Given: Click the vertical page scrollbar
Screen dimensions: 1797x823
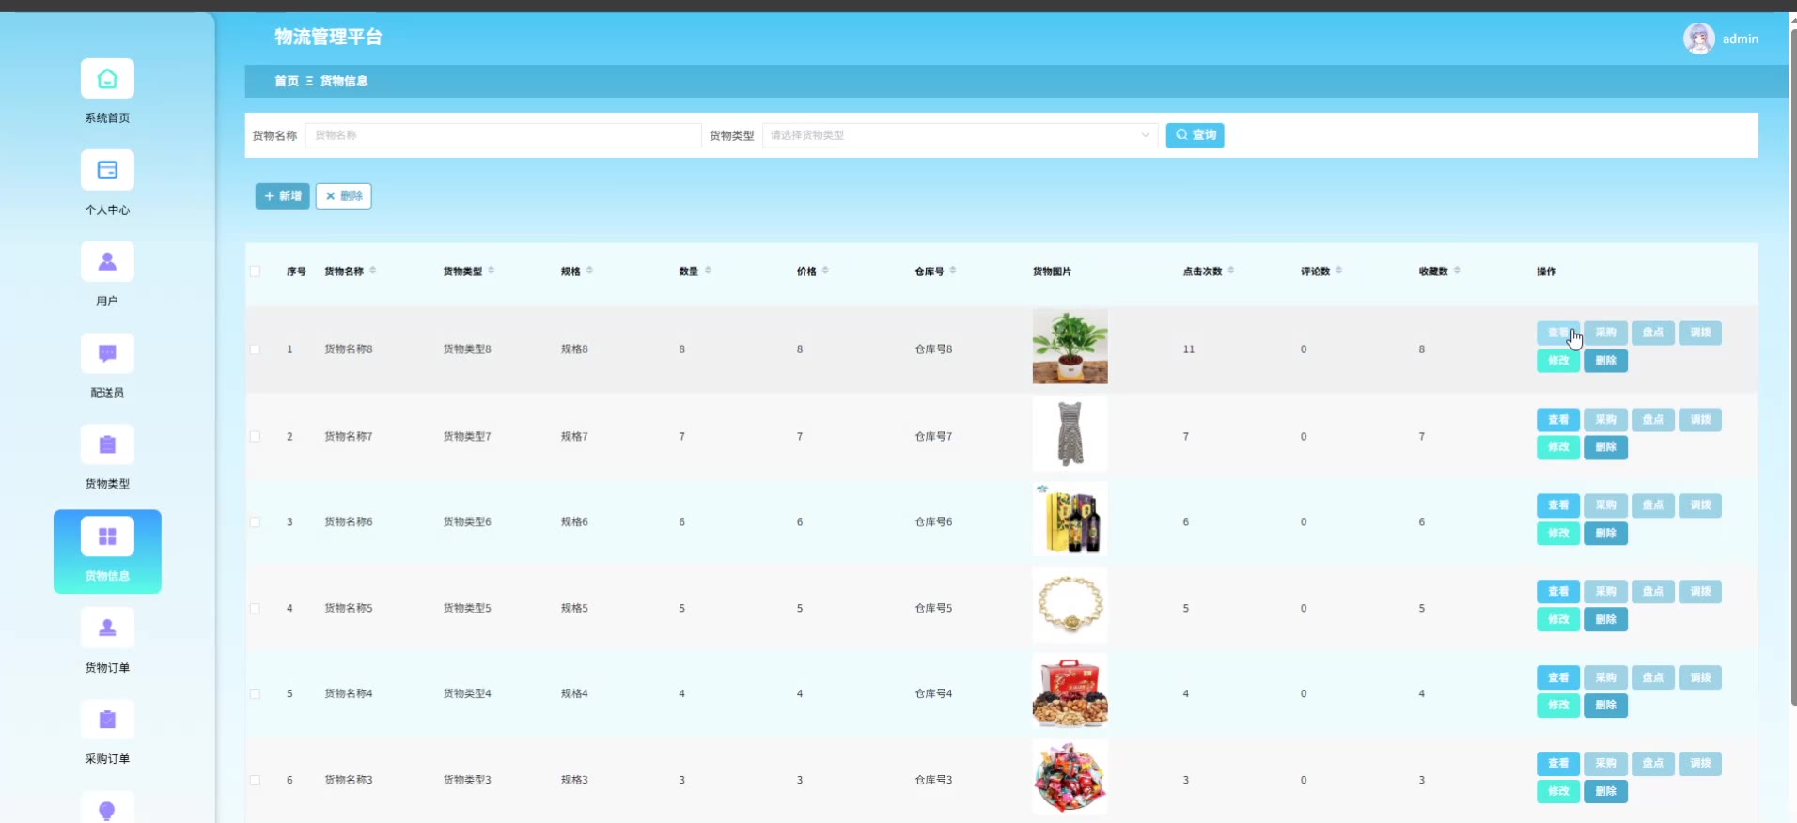Looking at the screenshot, I should click(1793, 366).
